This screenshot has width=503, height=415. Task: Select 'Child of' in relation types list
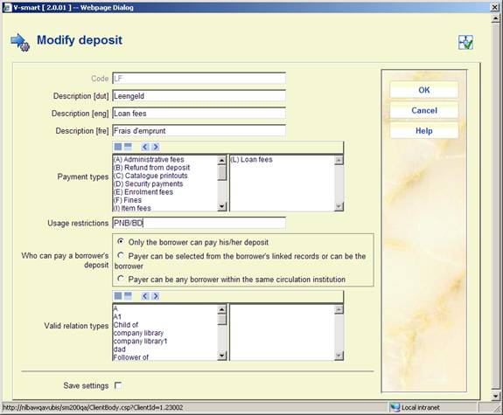(126, 325)
